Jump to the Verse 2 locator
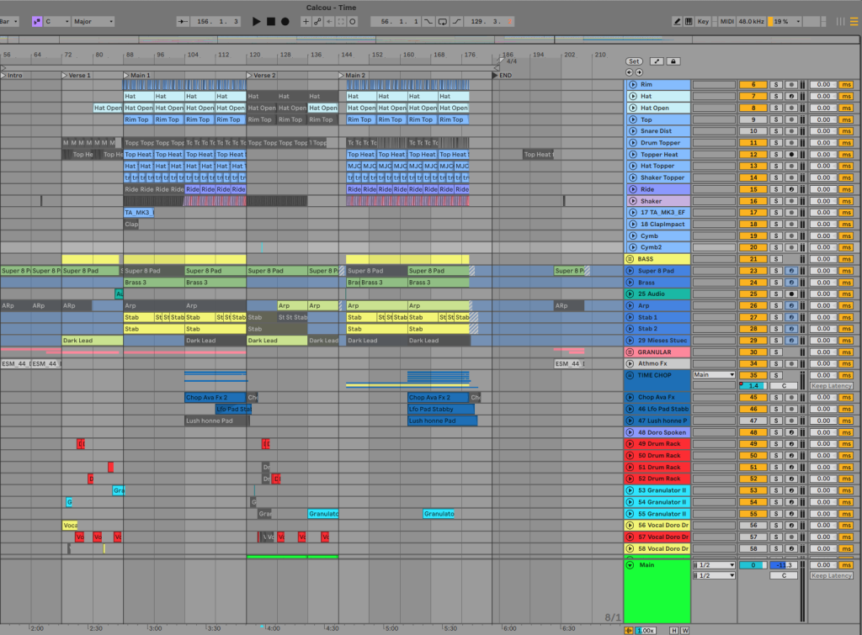The width and height of the screenshot is (862, 635). pyautogui.click(x=250, y=76)
